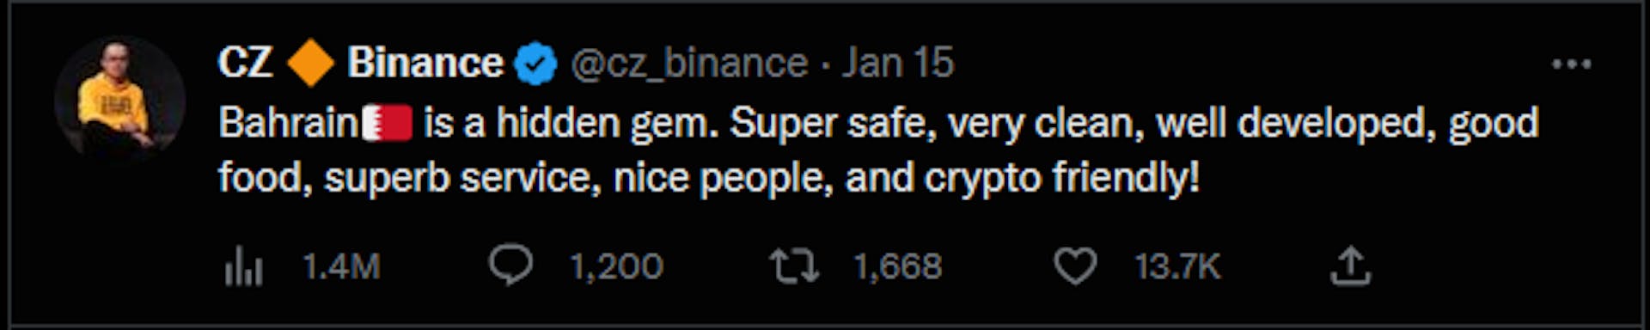This screenshot has height=330, width=1650.
Task: Click the 1,200 replies count
Action: point(616,266)
